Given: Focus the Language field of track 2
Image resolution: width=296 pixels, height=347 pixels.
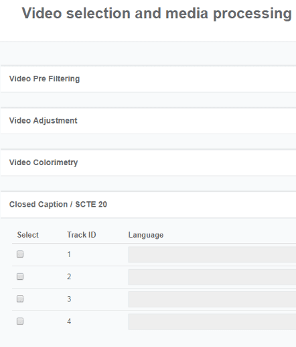Looking at the screenshot, I should [212, 277].
